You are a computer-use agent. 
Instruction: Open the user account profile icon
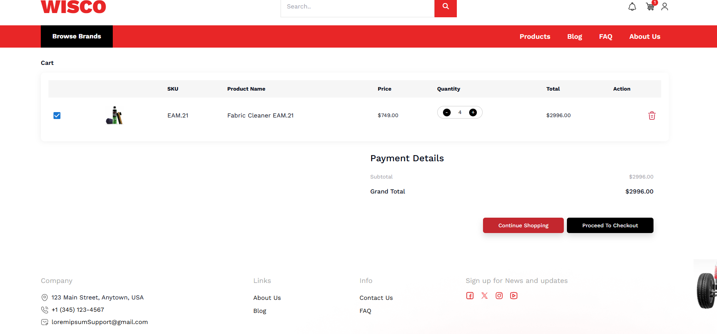coord(665,7)
